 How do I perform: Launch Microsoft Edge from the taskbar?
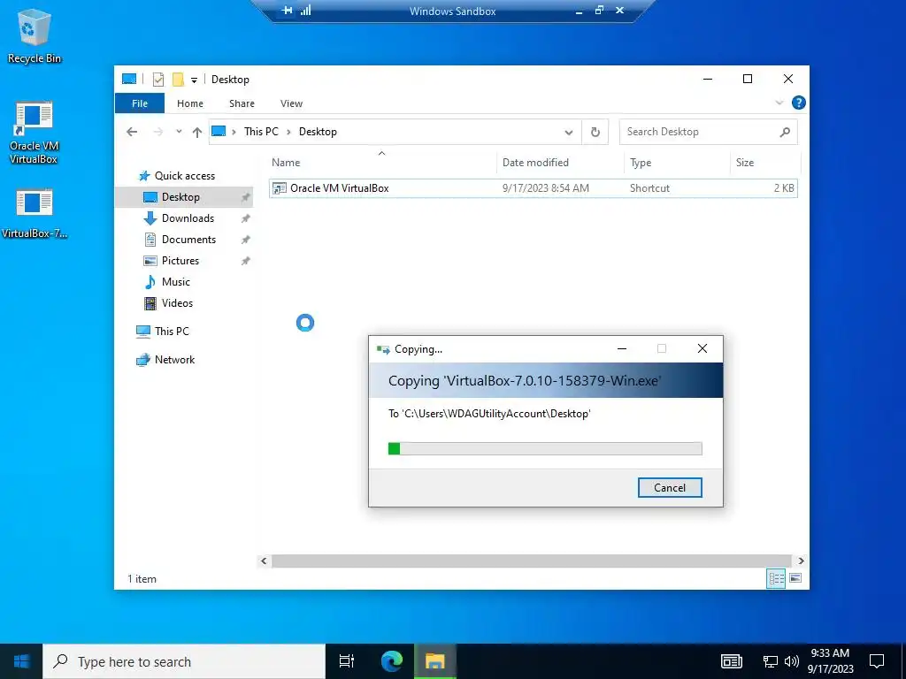tap(391, 661)
